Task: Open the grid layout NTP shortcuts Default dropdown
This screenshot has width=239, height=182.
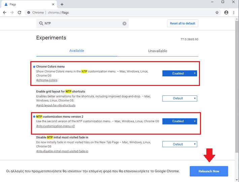Action: tap(179, 98)
